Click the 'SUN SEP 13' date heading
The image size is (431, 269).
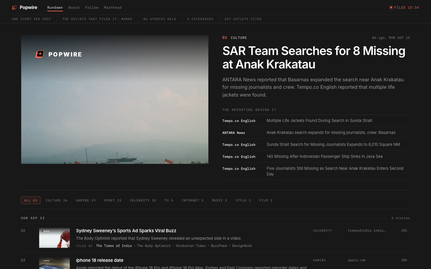coord(33,218)
